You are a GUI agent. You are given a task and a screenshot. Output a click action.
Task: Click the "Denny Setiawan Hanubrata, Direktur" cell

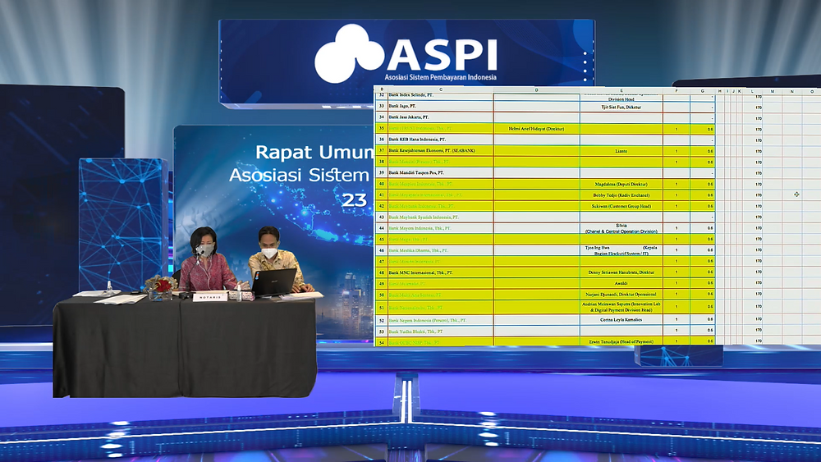coord(621,272)
